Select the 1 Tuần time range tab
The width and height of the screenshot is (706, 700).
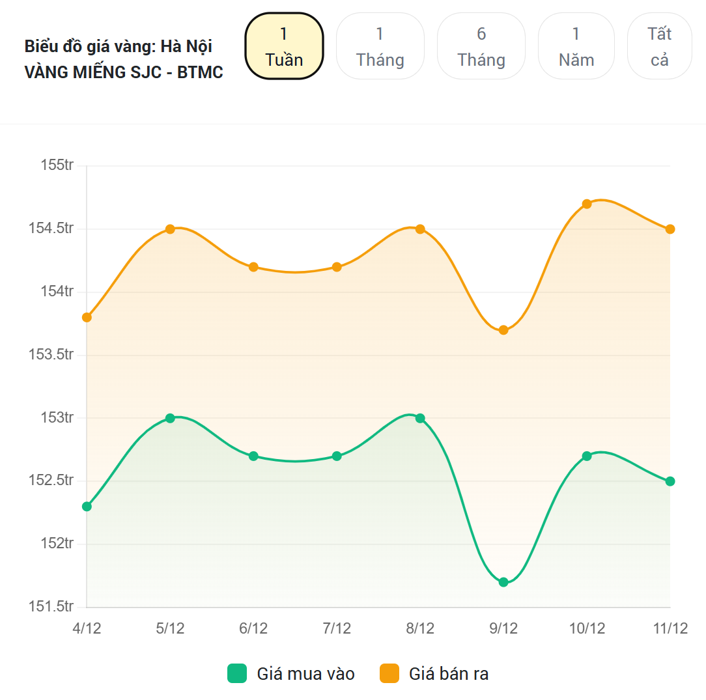click(284, 46)
